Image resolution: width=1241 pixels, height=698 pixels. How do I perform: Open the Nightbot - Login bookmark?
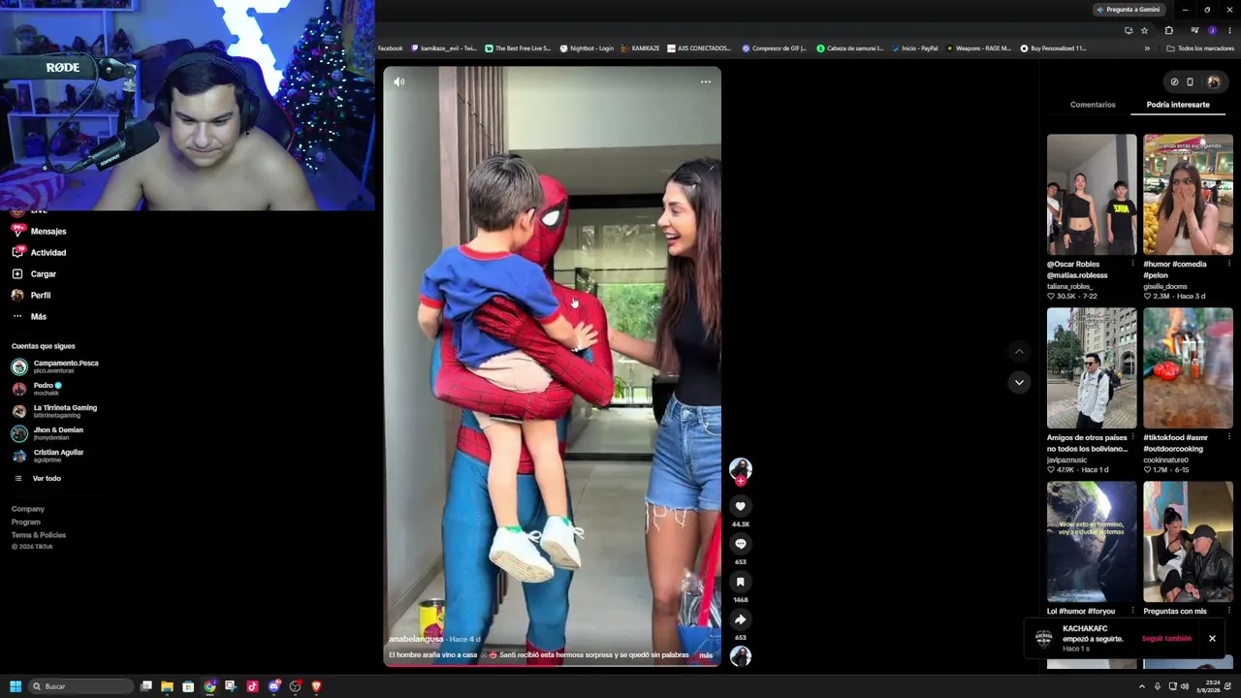point(587,48)
